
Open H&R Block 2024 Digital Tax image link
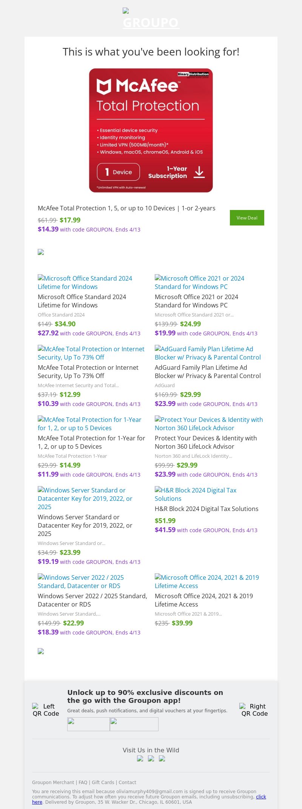[x=196, y=494]
